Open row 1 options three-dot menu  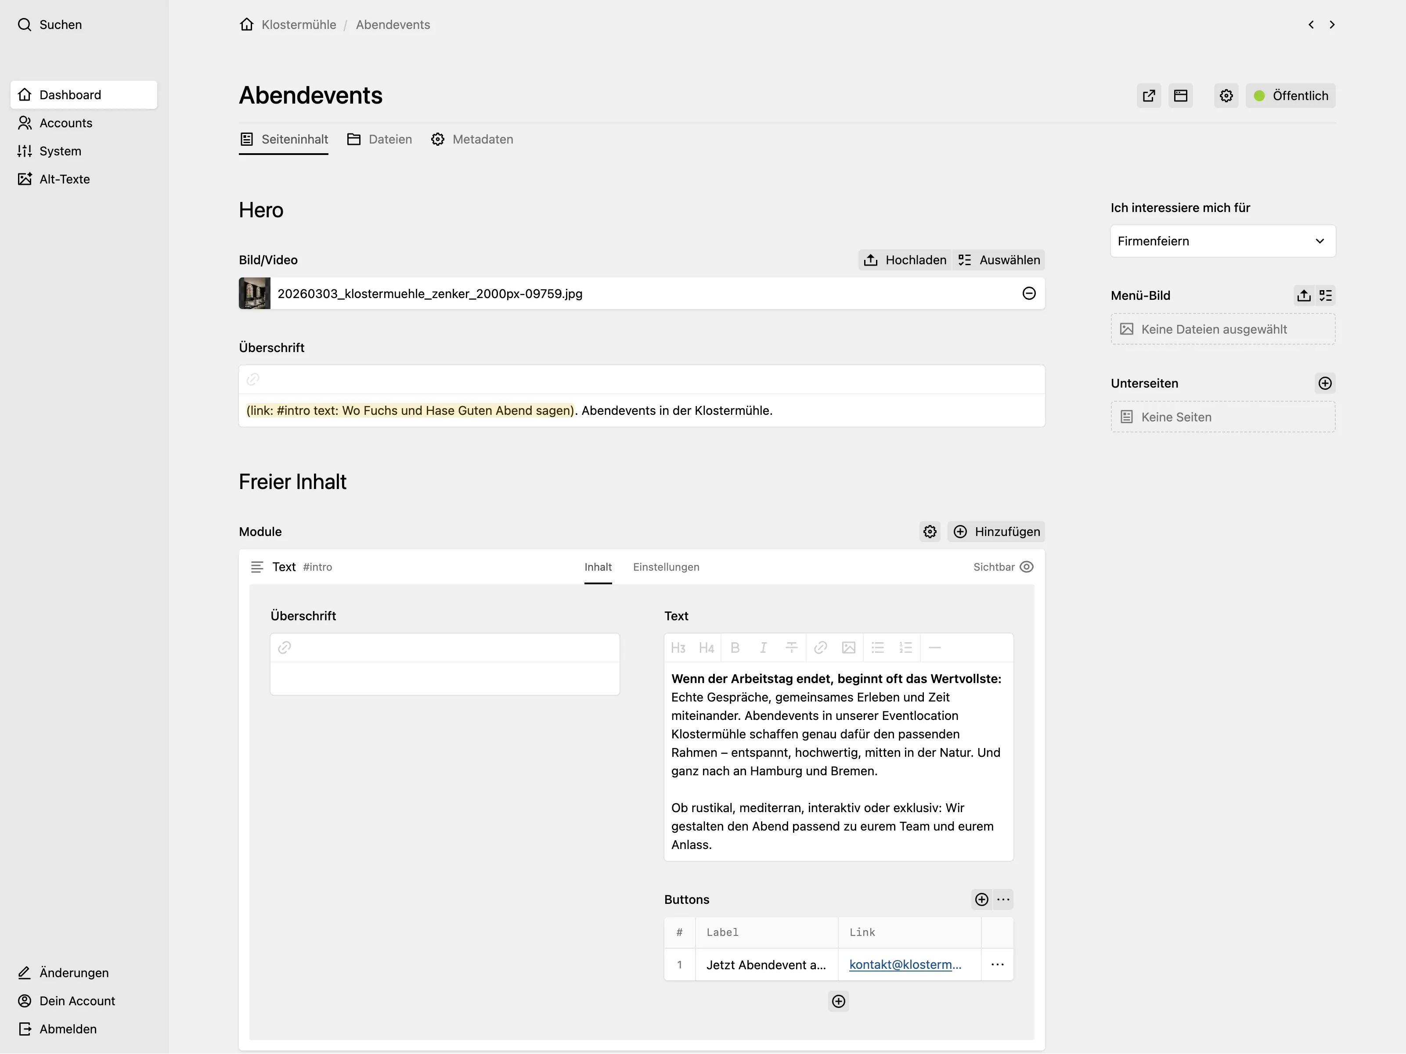pyautogui.click(x=998, y=964)
